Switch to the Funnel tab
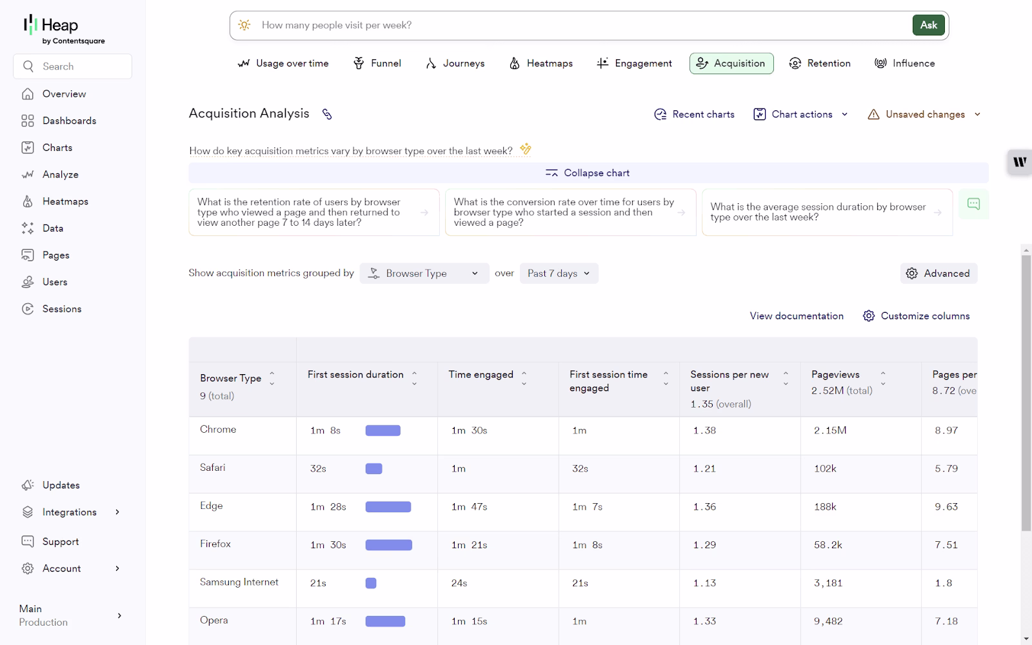This screenshot has height=645, width=1032. (x=377, y=63)
